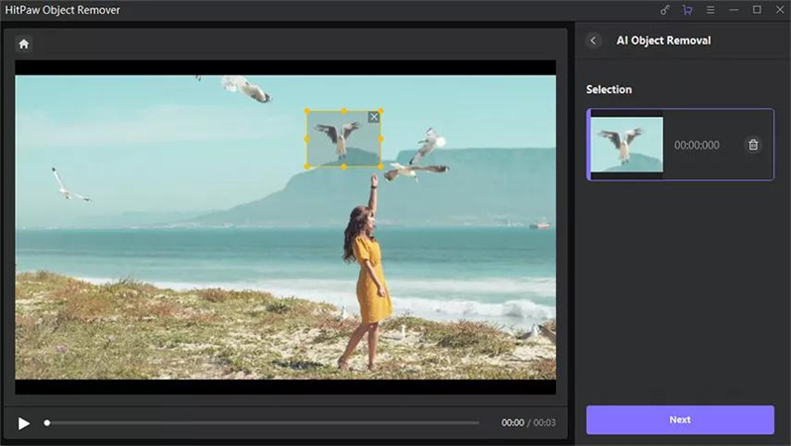791x446 pixels.
Task: Open the key activation icon in title bar
Action: pyautogui.click(x=666, y=10)
